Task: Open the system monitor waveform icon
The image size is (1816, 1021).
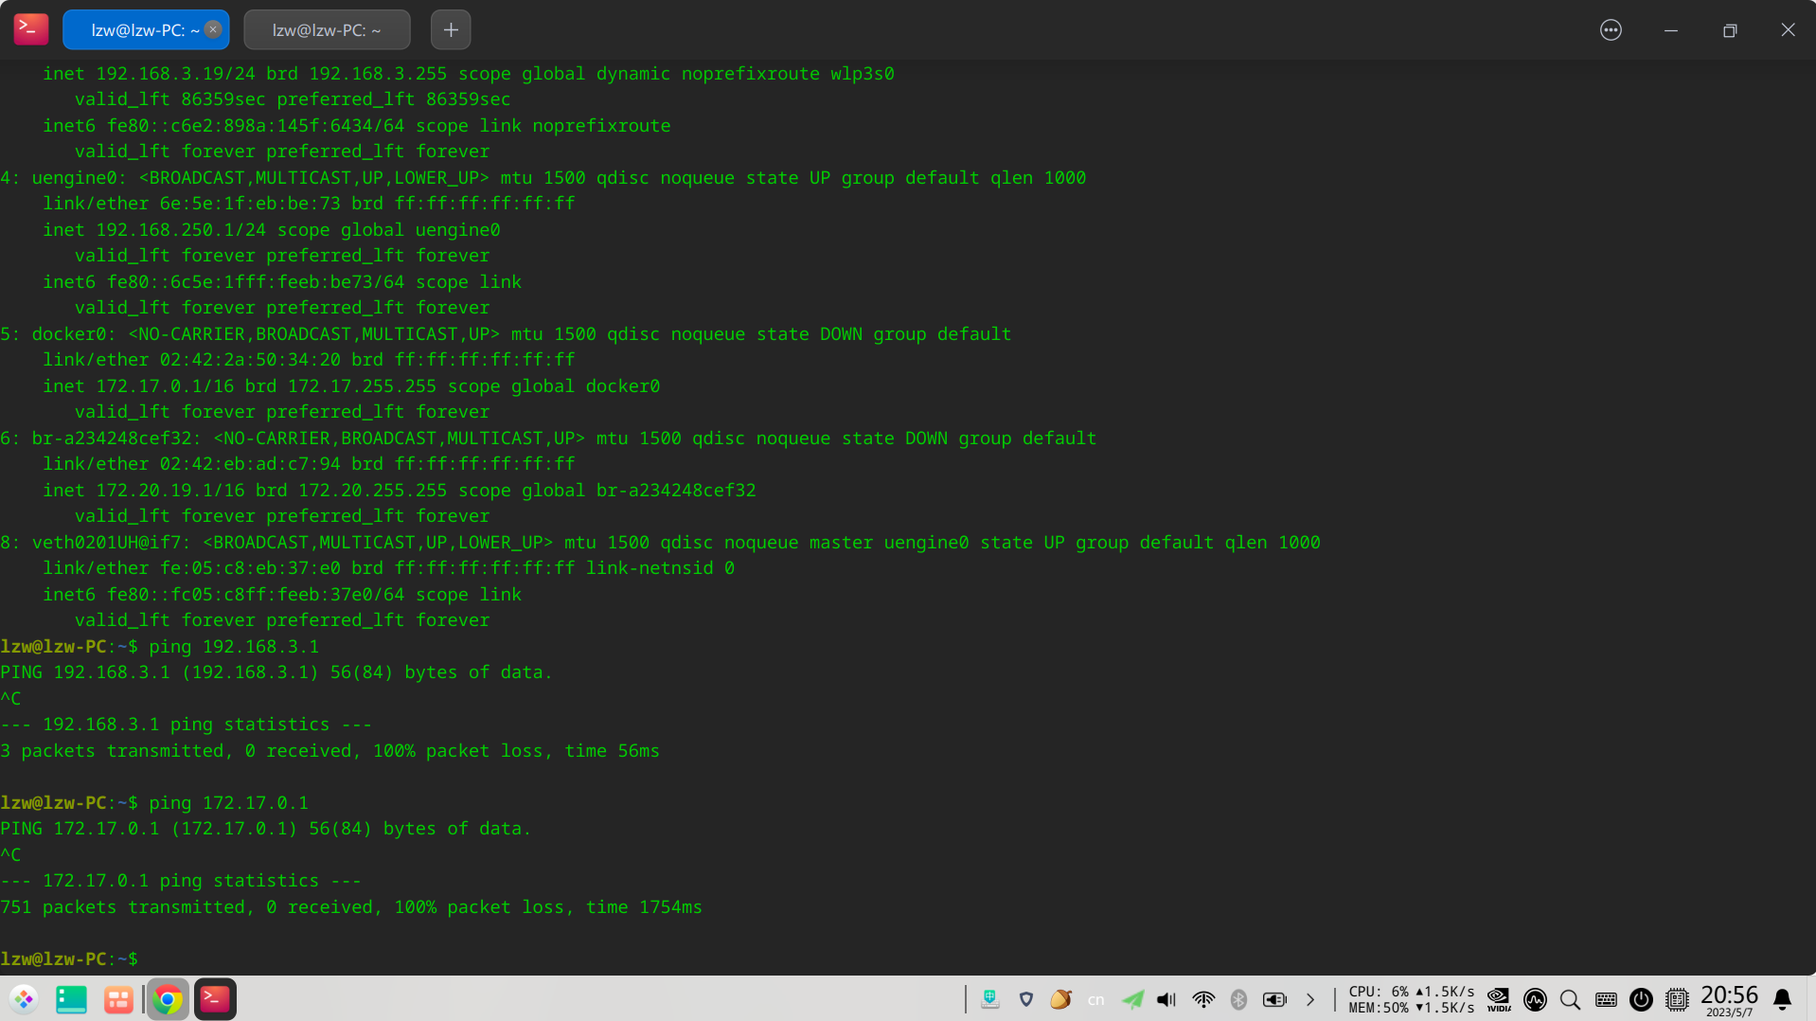Action: [1535, 999]
